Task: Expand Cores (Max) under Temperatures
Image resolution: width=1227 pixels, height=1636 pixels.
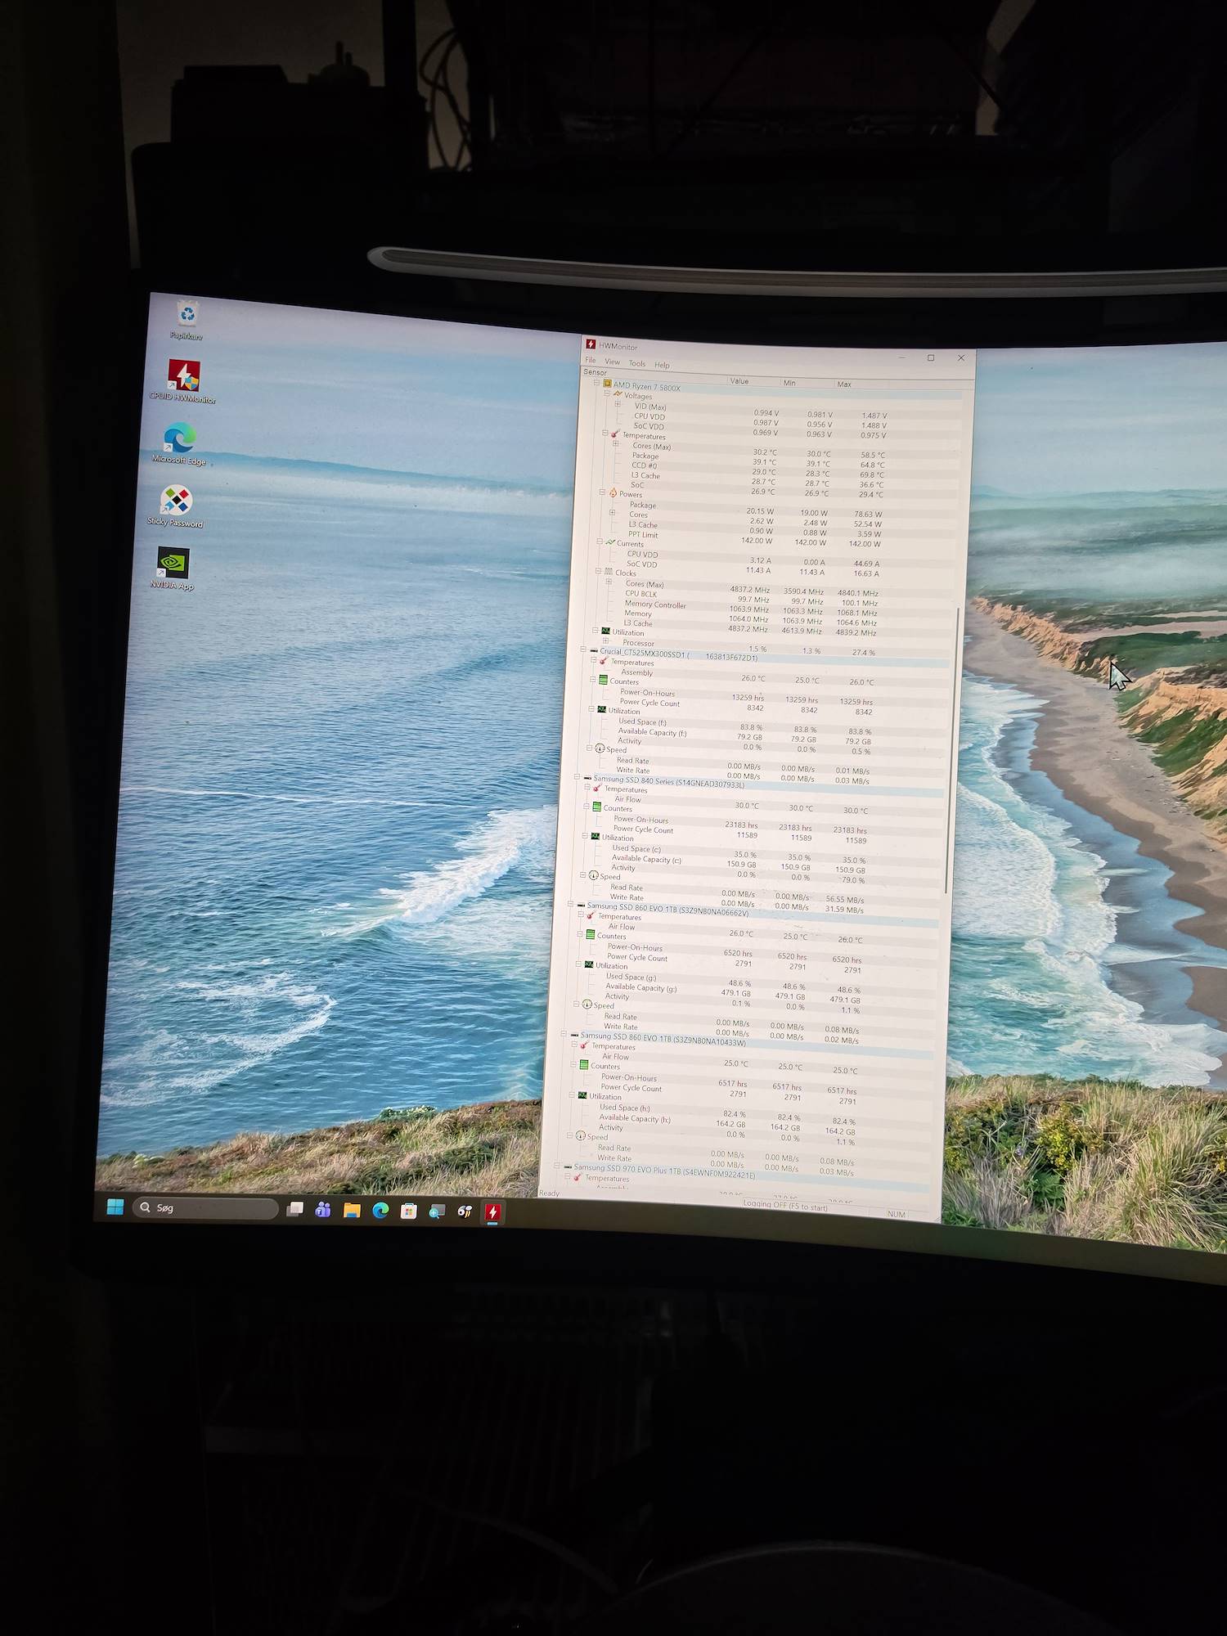Action: click(615, 443)
